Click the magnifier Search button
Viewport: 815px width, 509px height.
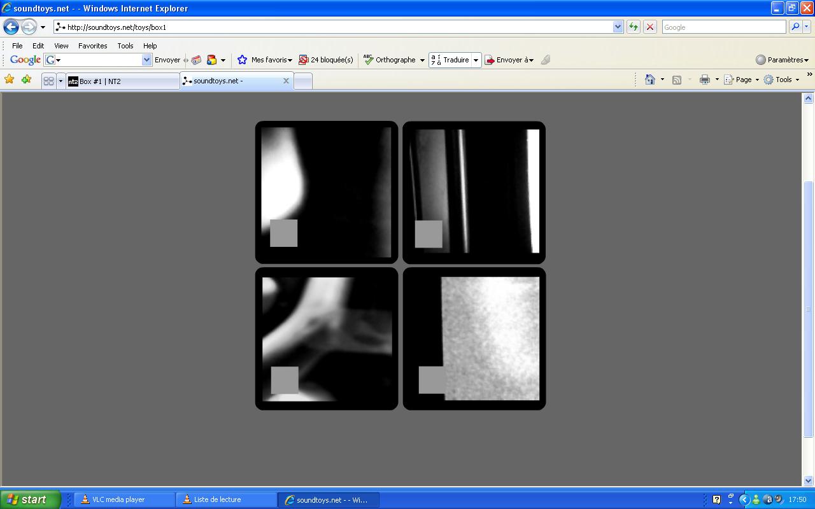795,27
